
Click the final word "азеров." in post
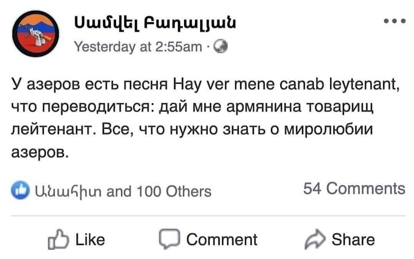(x=40, y=152)
